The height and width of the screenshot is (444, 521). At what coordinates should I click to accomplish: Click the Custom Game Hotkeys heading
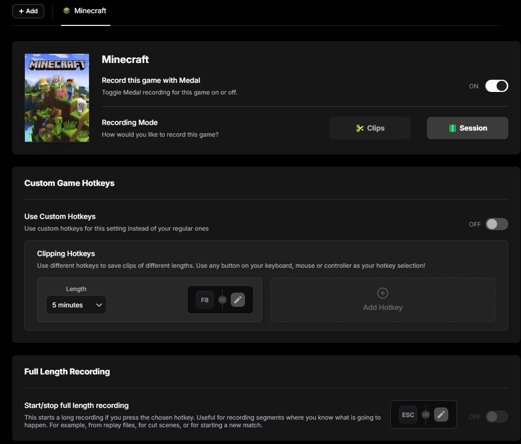point(70,183)
